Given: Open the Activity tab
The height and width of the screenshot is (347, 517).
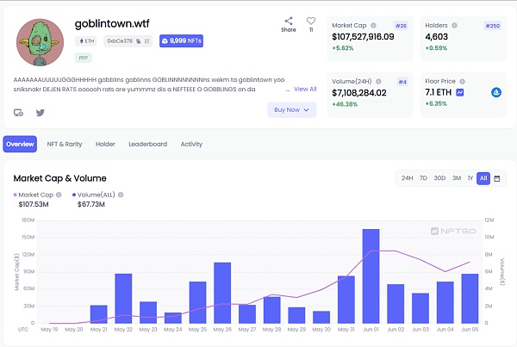Looking at the screenshot, I should coord(191,144).
